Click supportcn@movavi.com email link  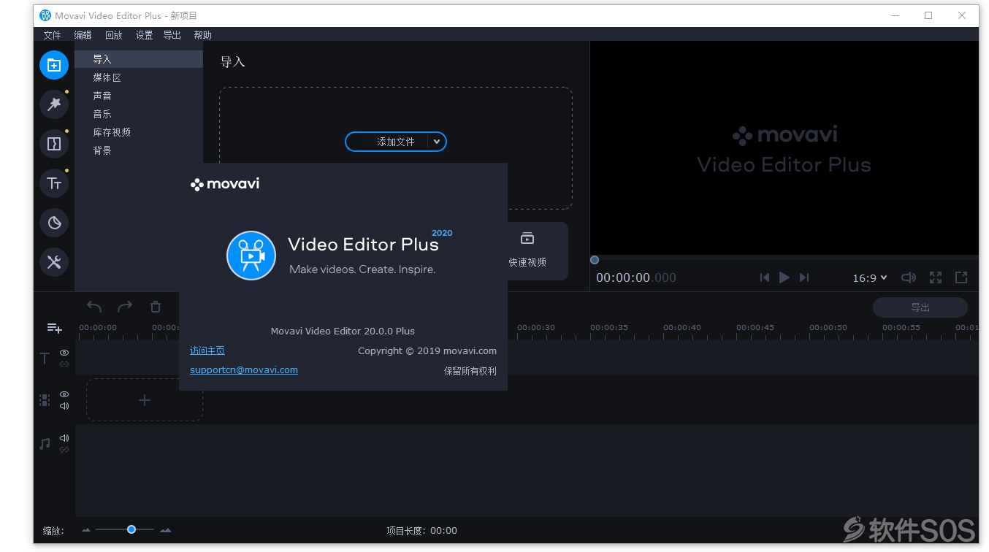[x=244, y=370]
